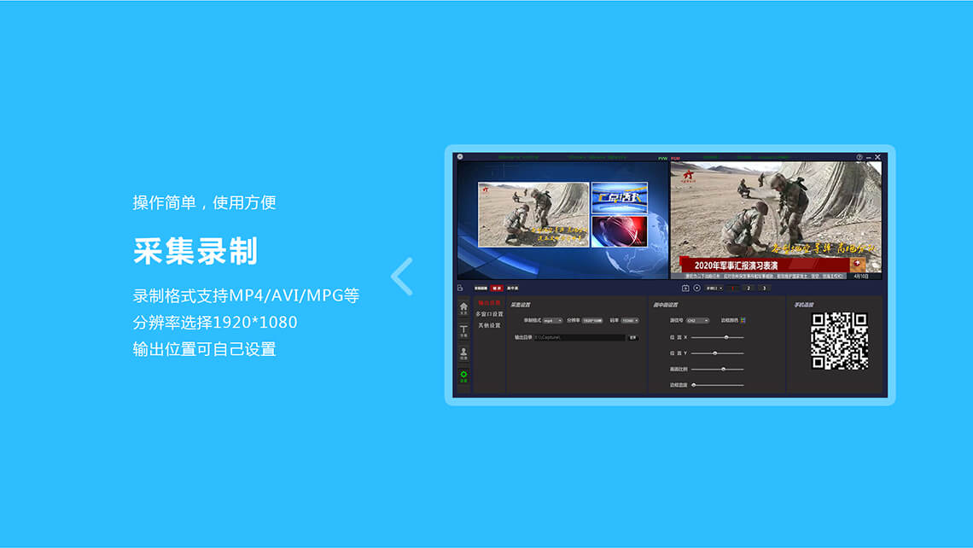973x548 pixels.
Task: Click the 采集设置 section heading
Action: (x=520, y=305)
